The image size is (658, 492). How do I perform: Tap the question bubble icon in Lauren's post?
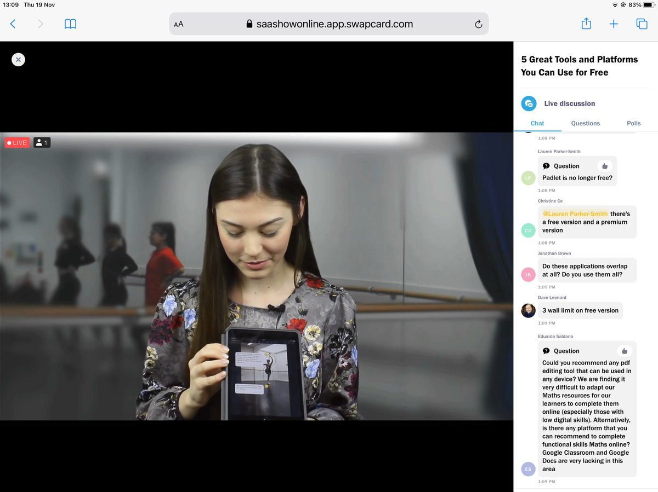[546, 166]
